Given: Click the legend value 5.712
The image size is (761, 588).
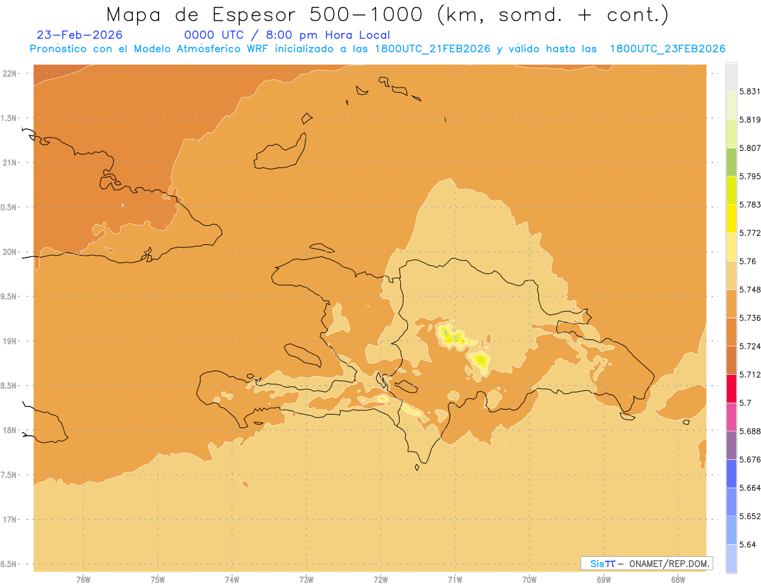Looking at the screenshot, I should tap(750, 374).
